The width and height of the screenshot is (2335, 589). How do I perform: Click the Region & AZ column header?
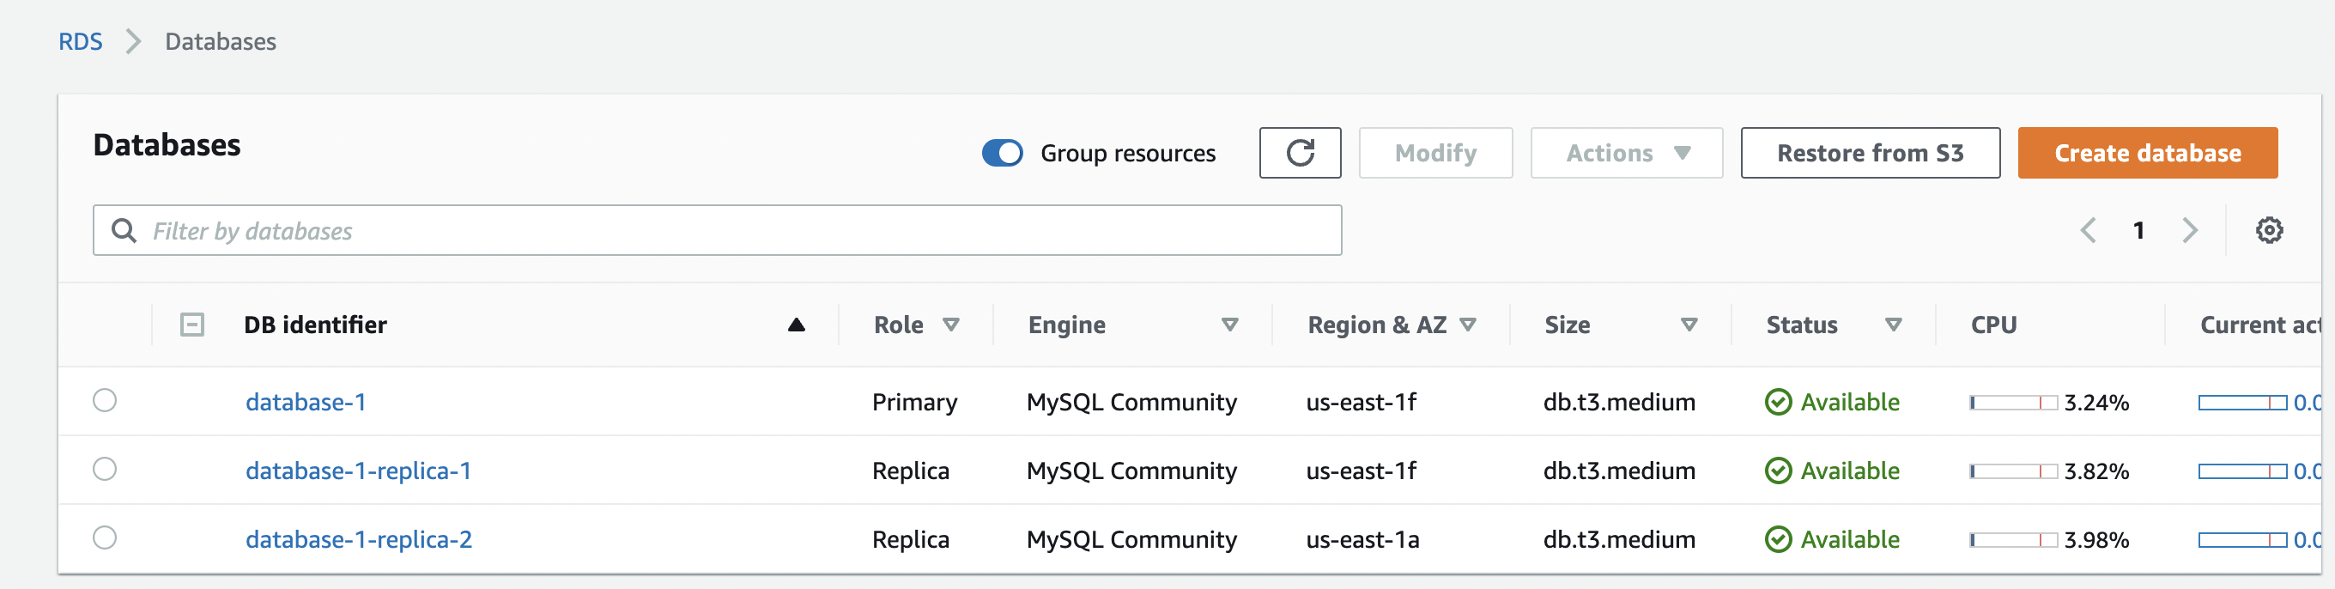1376,325
